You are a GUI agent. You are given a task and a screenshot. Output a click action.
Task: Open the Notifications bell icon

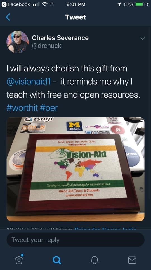[95, 260]
